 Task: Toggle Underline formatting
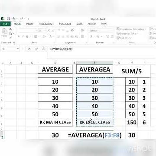tap(27, 37)
